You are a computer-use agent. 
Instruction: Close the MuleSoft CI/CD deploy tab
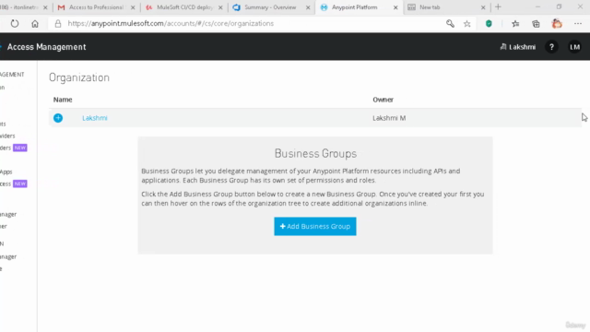tap(220, 7)
